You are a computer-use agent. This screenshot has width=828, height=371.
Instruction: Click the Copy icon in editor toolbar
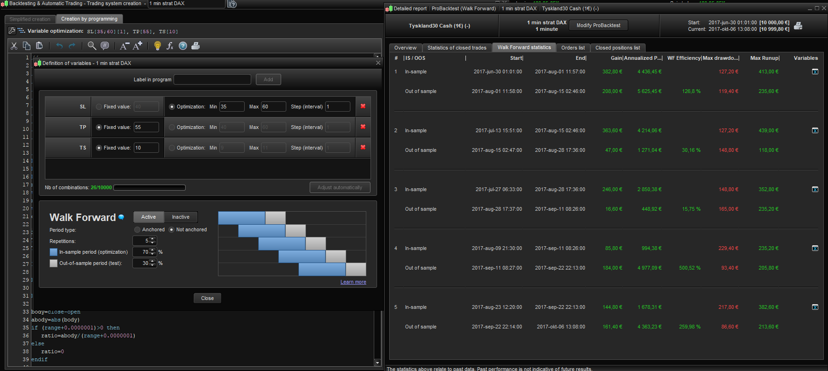[x=27, y=46]
